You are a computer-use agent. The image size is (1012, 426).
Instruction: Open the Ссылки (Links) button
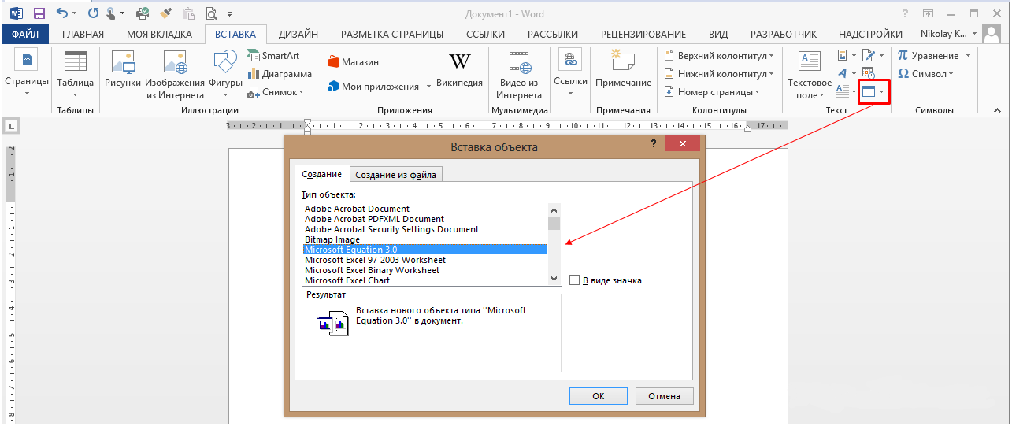pos(570,72)
